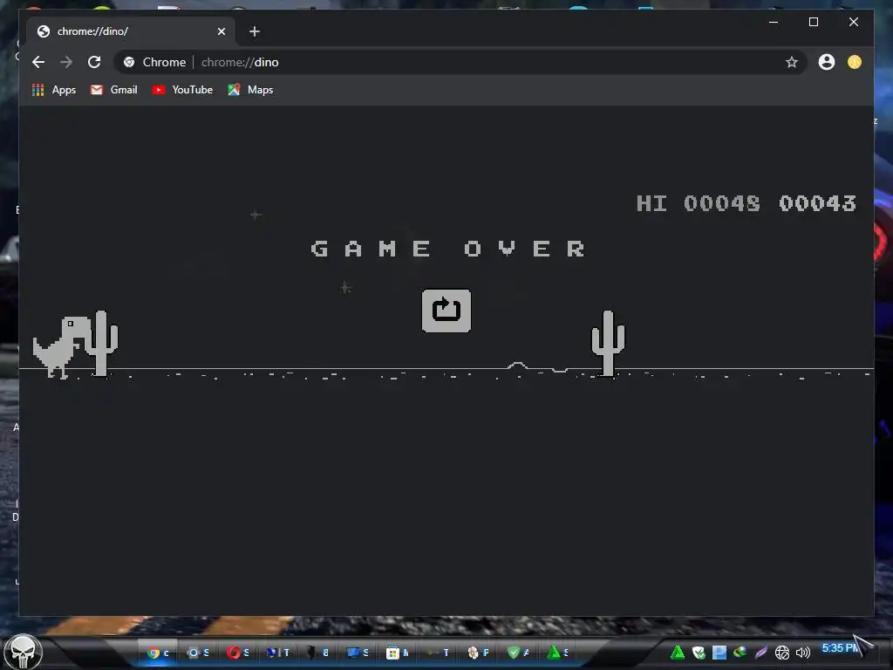Click the forward navigation arrow
Screen dimensions: 893x670
coord(66,62)
